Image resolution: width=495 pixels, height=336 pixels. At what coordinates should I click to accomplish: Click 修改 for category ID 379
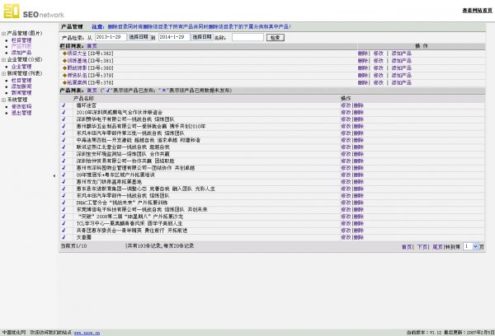tap(378, 75)
